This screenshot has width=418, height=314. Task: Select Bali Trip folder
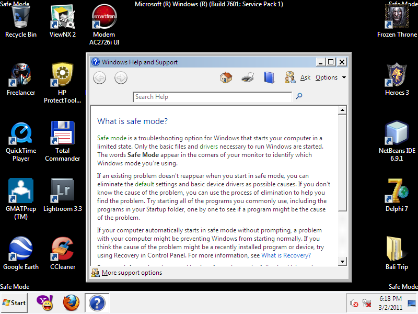click(x=397, y=254)
